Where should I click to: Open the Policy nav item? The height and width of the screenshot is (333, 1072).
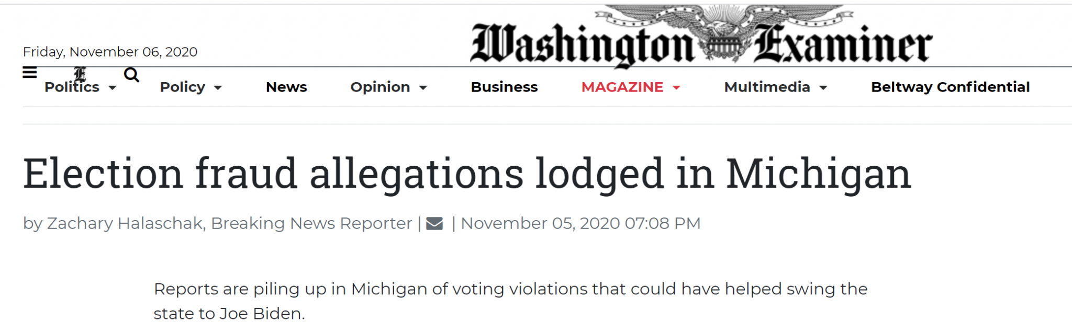click(182, 87)
